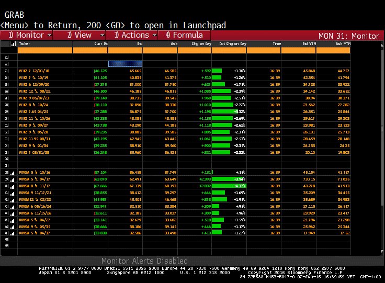Image resolution: width=385 pixels, height=283 pixels.
Task: Expand the View dropdown arrow
Action: 102,36
